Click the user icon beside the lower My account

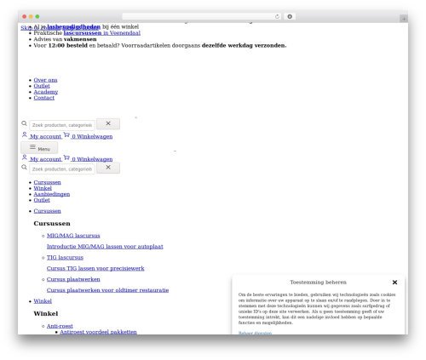pyautogui.click(x=25, y=157)
